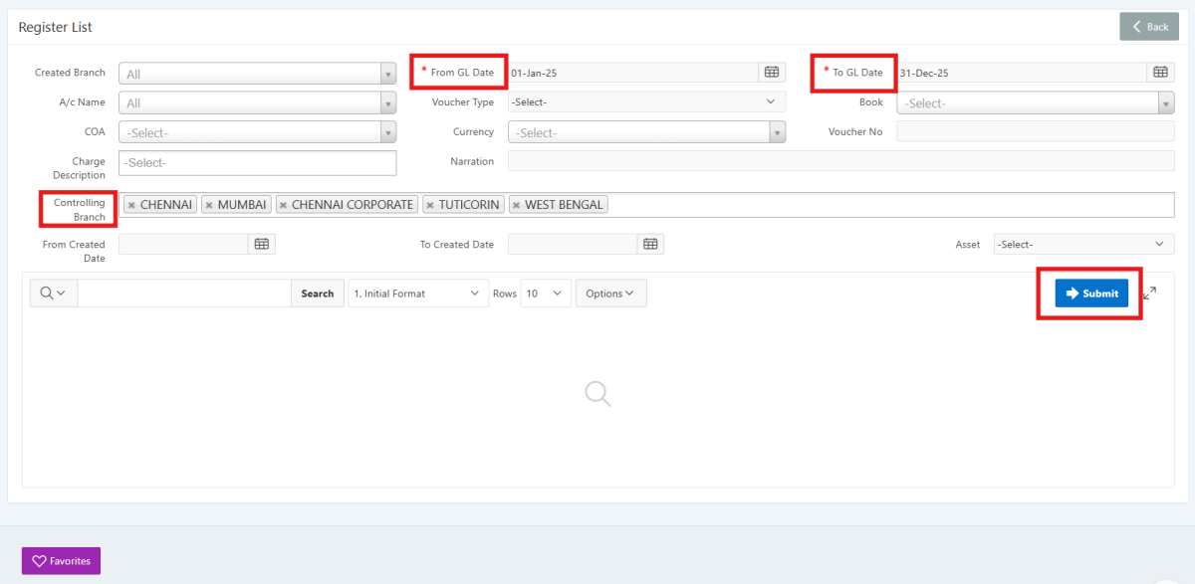Click the magnifier search column selector
Screen dimensions: 1195x584
tap(54, 292)
